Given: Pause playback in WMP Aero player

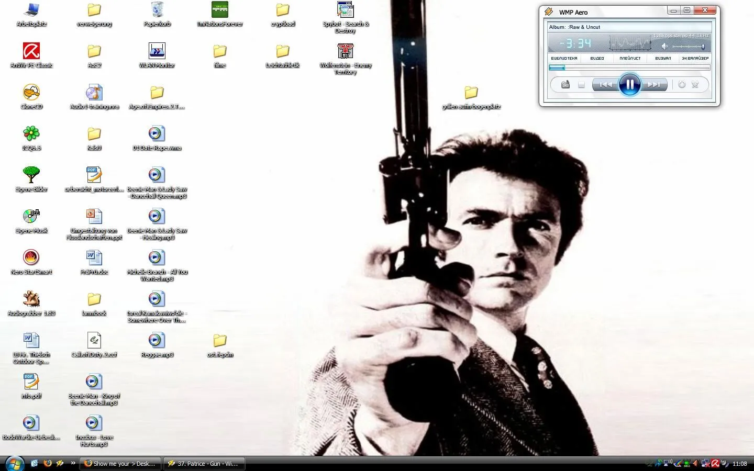Looking at the screenshot, I should coord(629,84).
